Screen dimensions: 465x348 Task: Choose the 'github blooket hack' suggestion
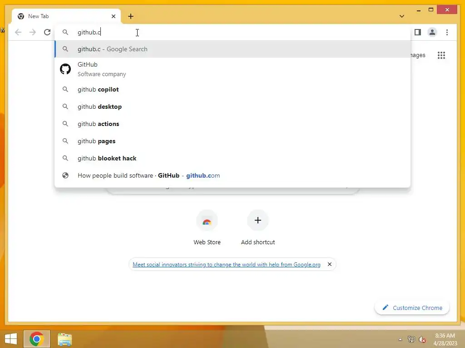click(x=232, y=158)
